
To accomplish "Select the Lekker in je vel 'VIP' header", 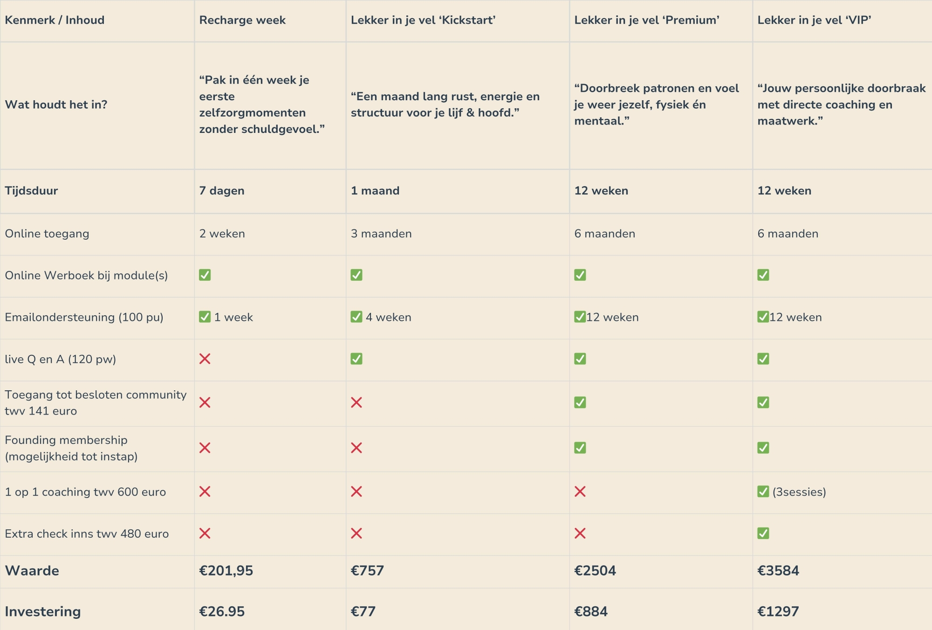I will 814,20.
